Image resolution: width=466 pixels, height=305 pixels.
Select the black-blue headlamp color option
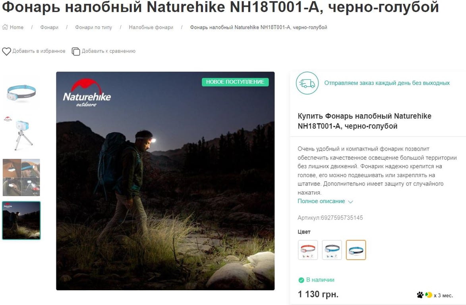(356, 250)
